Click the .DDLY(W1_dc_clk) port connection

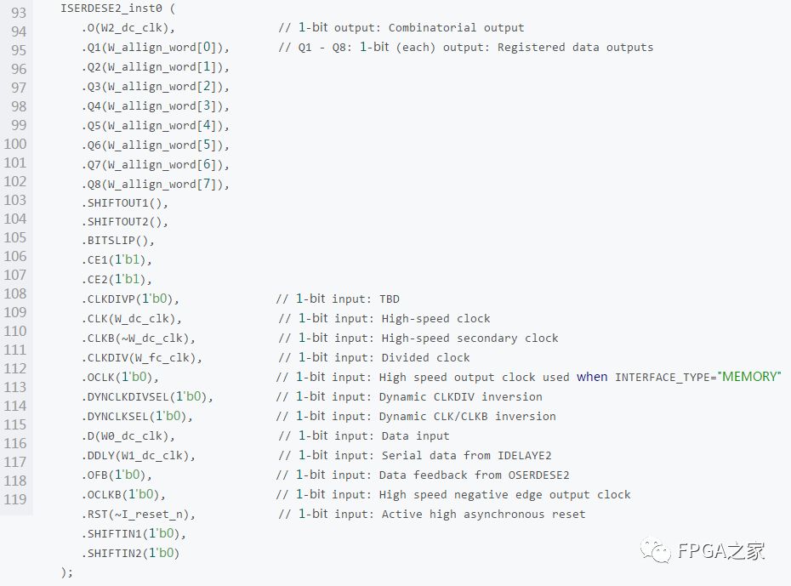(x=139, y=455)
